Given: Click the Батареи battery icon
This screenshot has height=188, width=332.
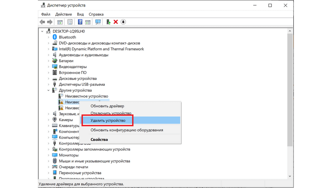Looking at the screenshot, I should point(54,61).
